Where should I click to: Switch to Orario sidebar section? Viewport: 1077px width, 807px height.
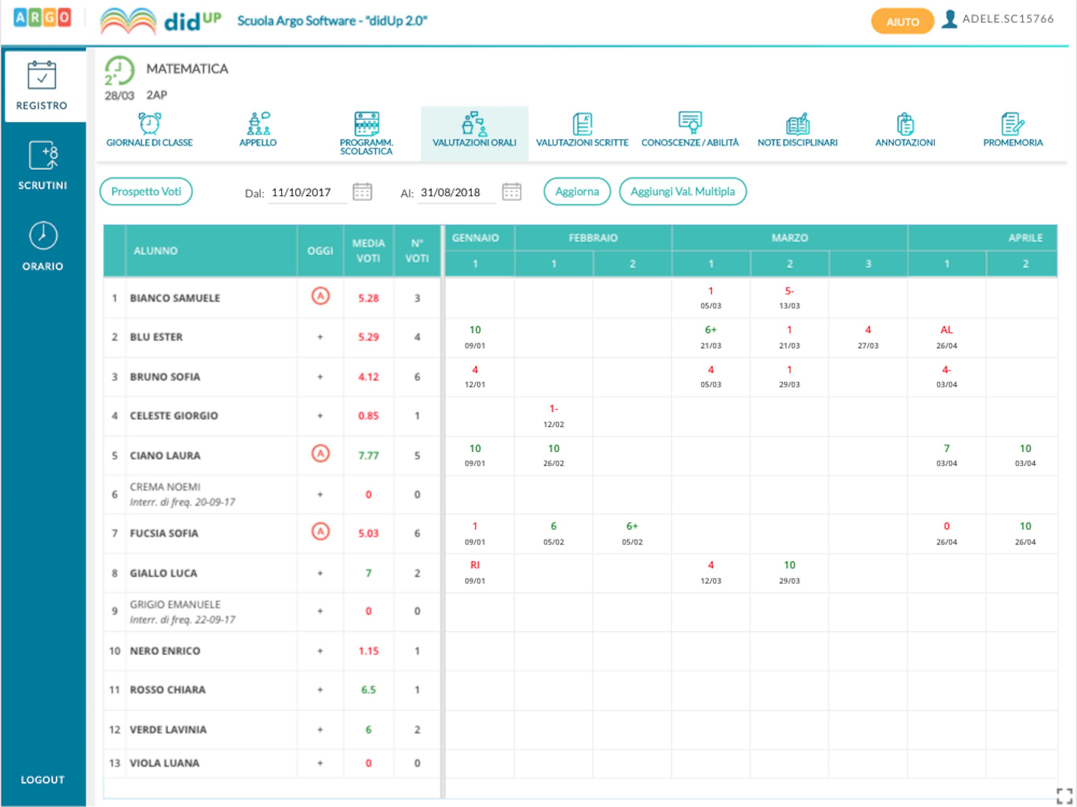pyautogui.click(x=43, y=246)
